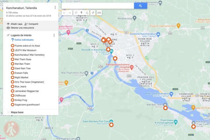Focus the map search input field

[98, 6]
